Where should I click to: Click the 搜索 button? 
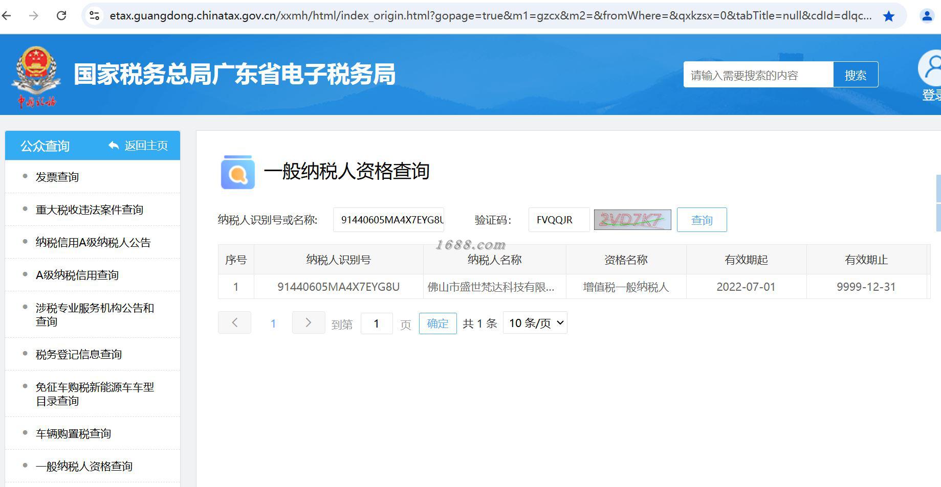[856, 75]
